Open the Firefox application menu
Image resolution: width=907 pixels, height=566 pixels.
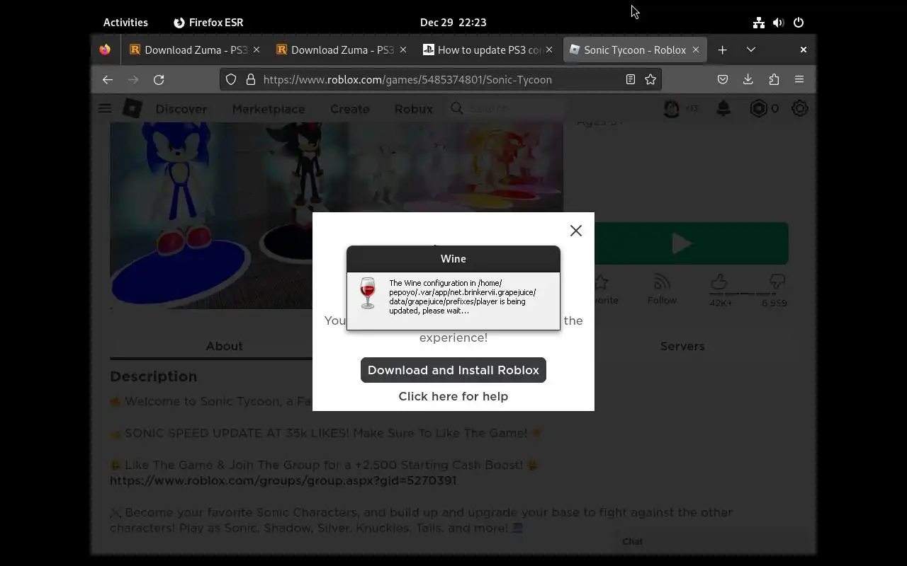click(x=799, y=79)
